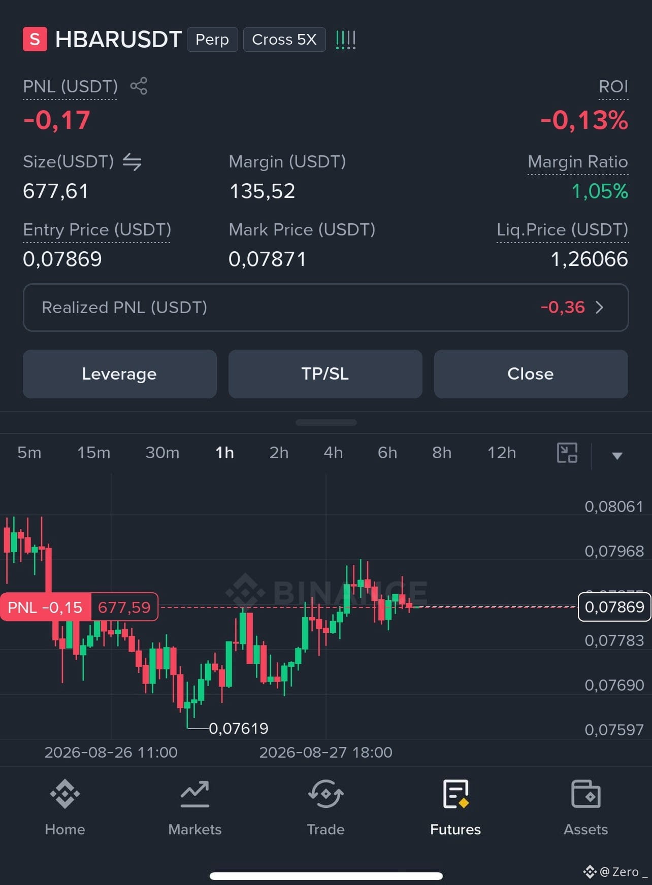The height and width of the screenshot is (885, 652).
Task: Tap the Entry Price (USDT) label
Action: click(x=97, y=230)
